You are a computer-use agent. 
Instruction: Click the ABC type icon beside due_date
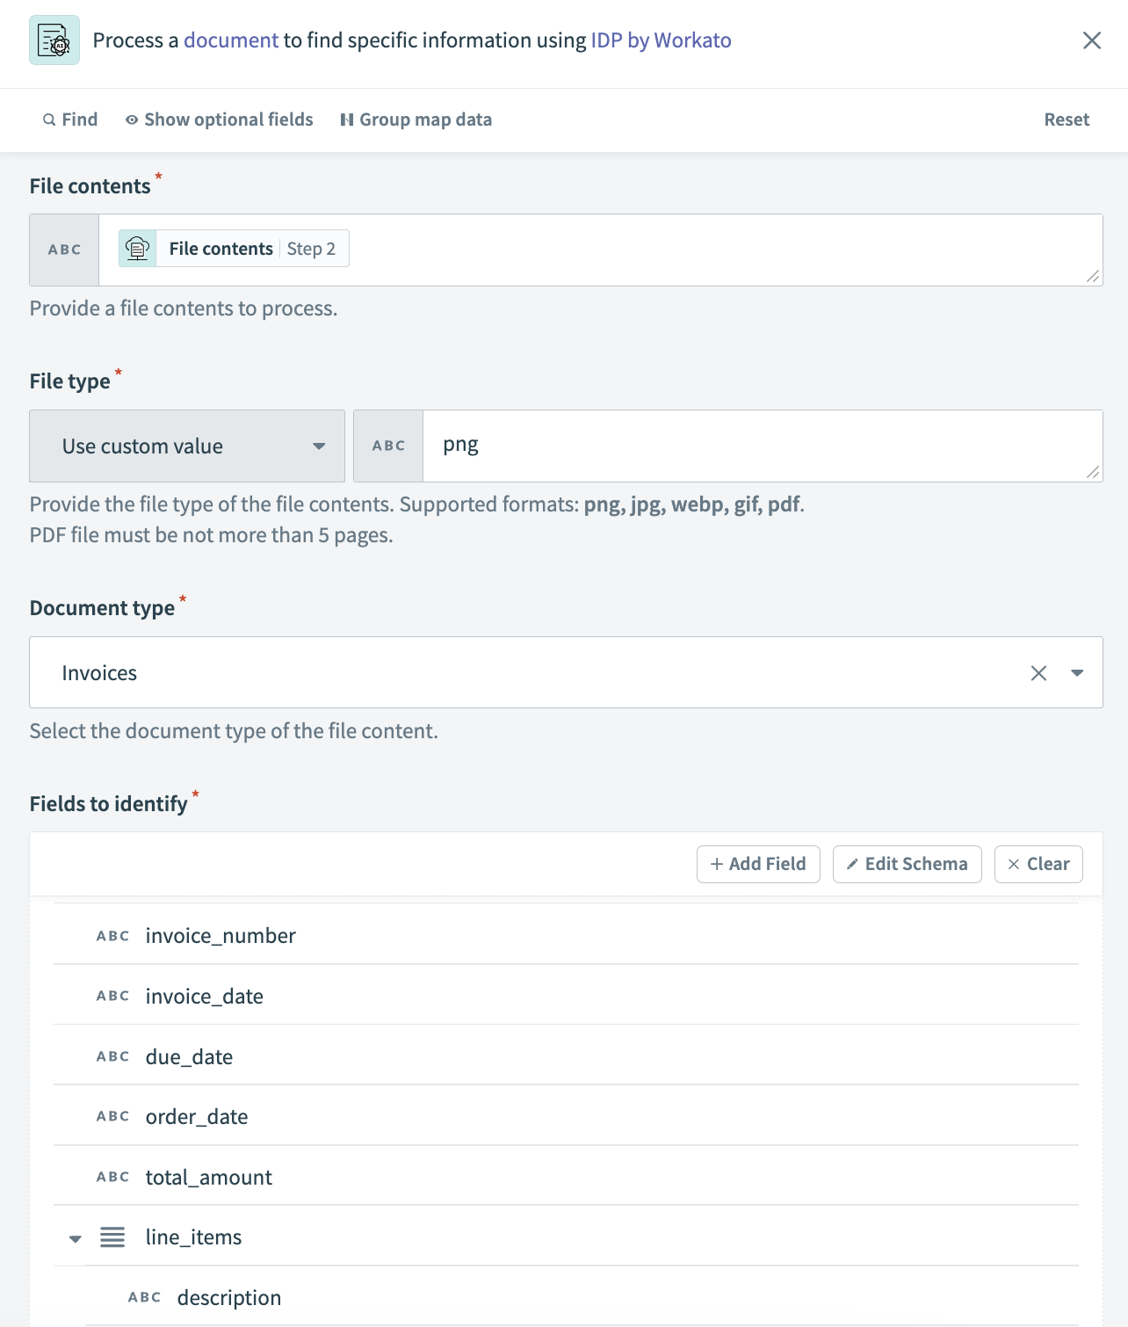tap(112, 1055)
